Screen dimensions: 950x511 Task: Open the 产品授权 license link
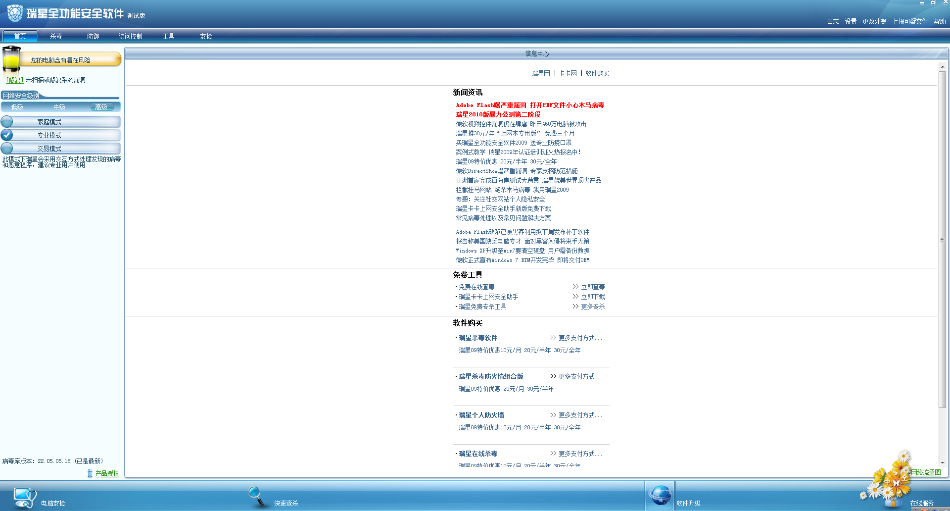pos(107,473)
